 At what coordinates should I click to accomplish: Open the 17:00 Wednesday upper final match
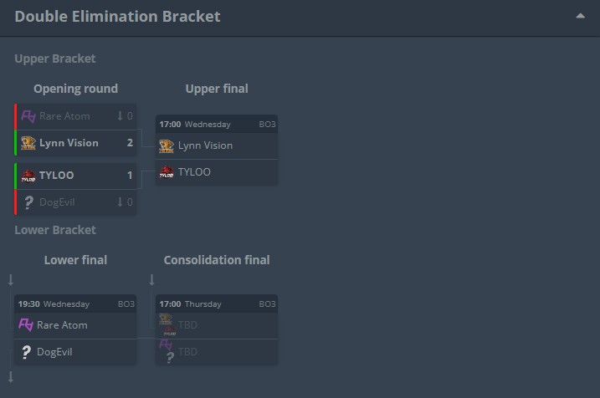point(216,124)
